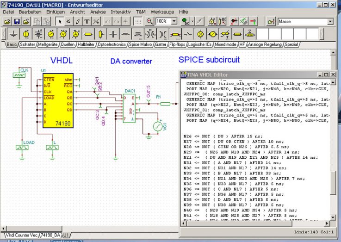Open the T&M menu
The height and width of the screenshot is (242, 341).
click(x=141, y=12)
